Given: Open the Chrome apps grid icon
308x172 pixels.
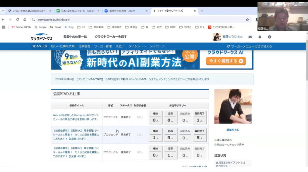Looking at the screenshot, I should [4, 27].
